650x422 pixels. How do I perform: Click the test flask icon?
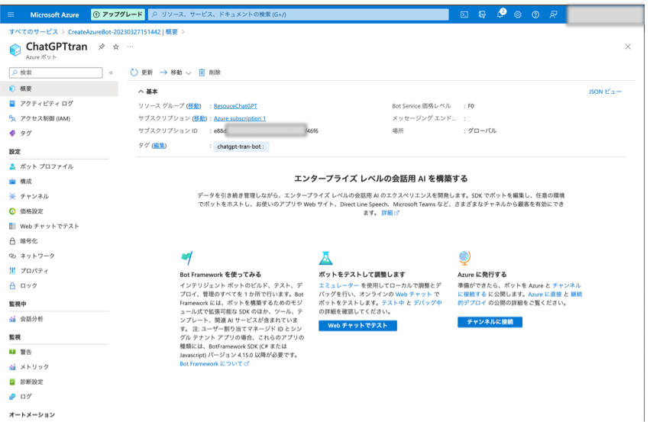(326, 258)
